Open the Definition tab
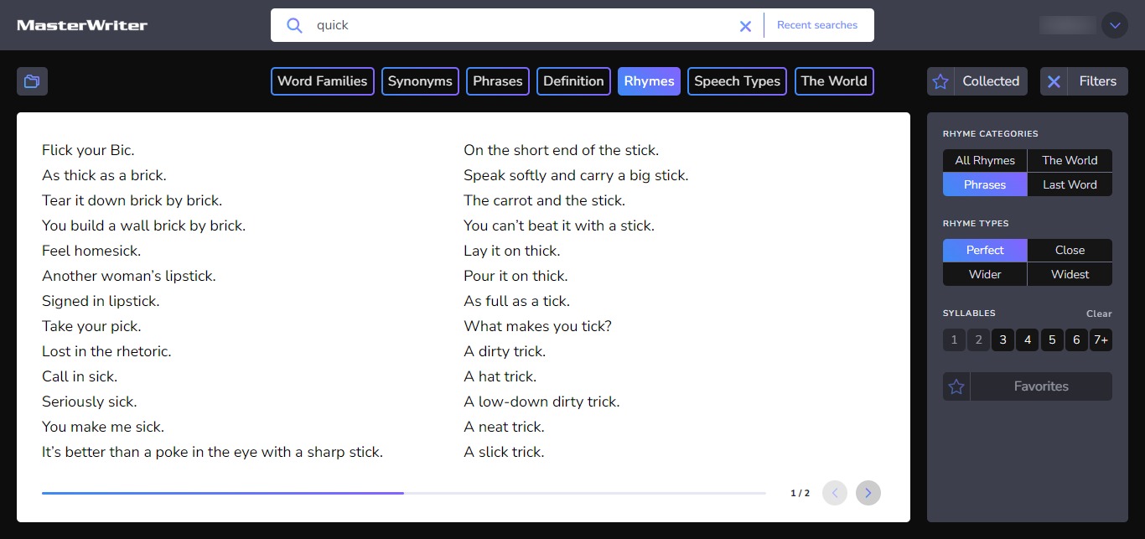 [573, 81]
